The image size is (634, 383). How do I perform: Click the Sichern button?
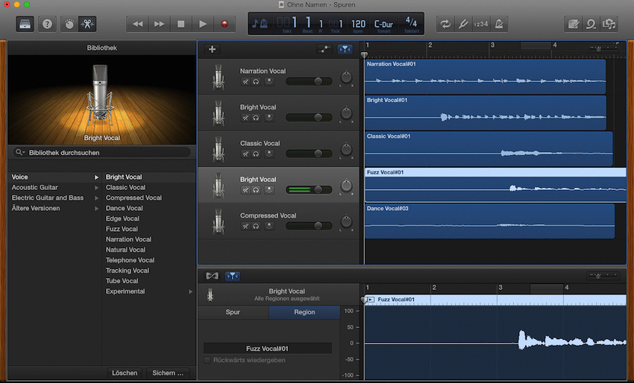tap(167, 373)
